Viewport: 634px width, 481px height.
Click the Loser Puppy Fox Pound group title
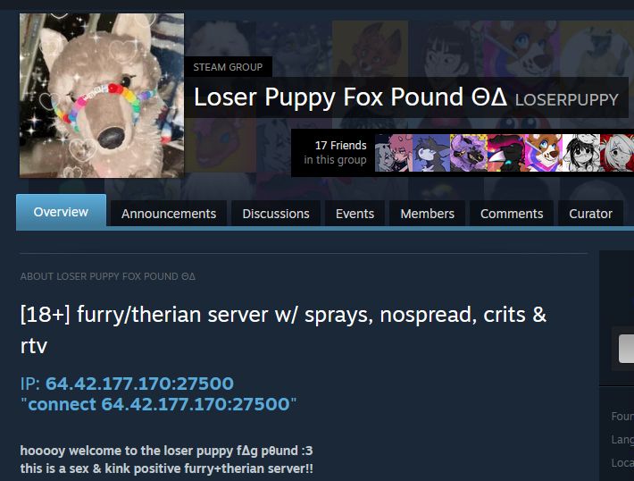[x=350, y=97]
